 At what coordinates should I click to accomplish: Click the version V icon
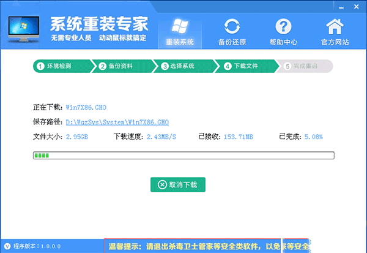pos(7,246)
